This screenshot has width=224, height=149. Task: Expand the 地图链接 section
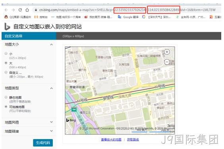point(51,131)
